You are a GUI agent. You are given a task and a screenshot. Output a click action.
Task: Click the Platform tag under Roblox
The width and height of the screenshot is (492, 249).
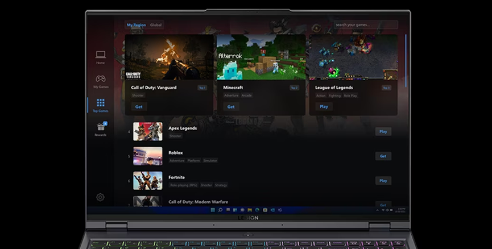(193, 160)
